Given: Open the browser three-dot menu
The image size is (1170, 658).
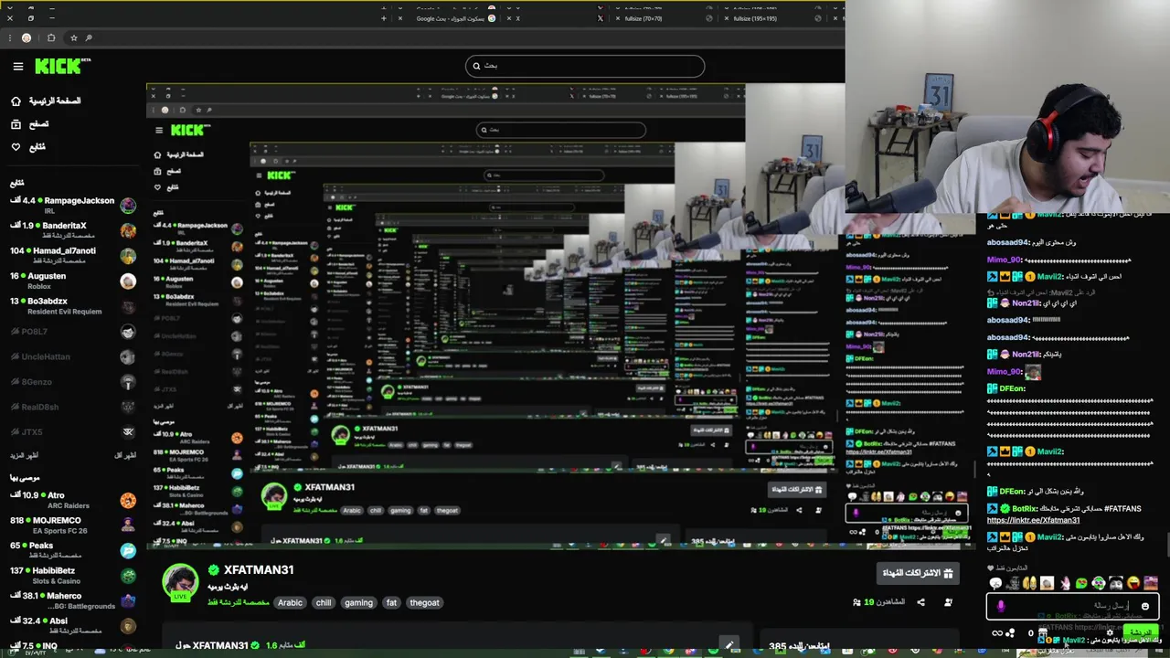Looking at the screenshot, I should click(x=10, y=38).
